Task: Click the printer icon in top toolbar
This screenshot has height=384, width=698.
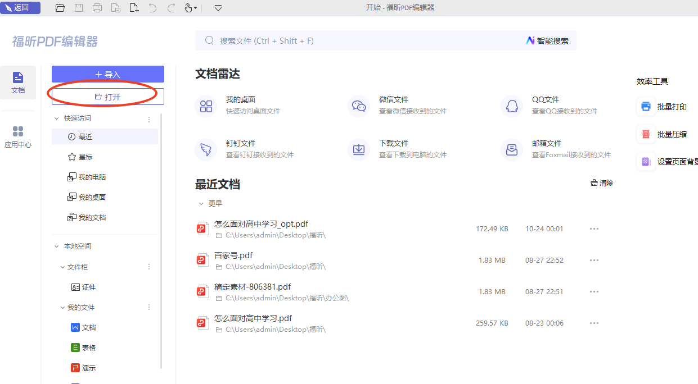Action: [97, 8]
